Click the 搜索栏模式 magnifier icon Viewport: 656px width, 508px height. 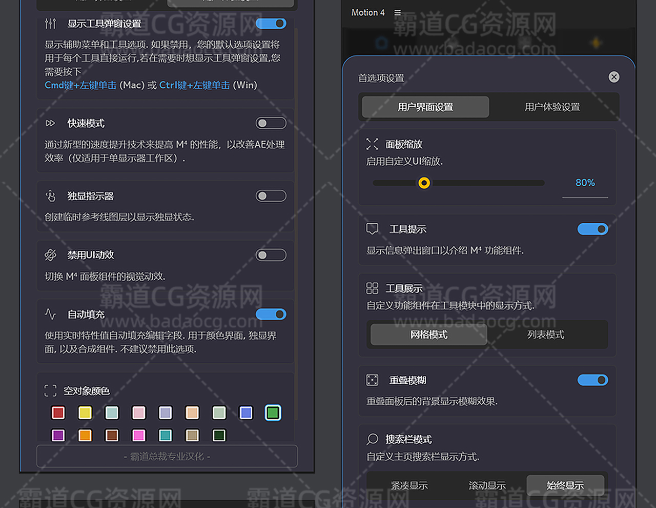click(372, 439)
